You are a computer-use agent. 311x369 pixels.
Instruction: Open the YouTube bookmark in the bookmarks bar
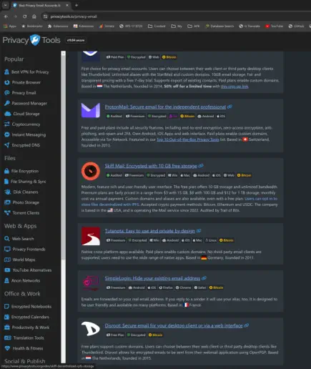tap(275, 26)
